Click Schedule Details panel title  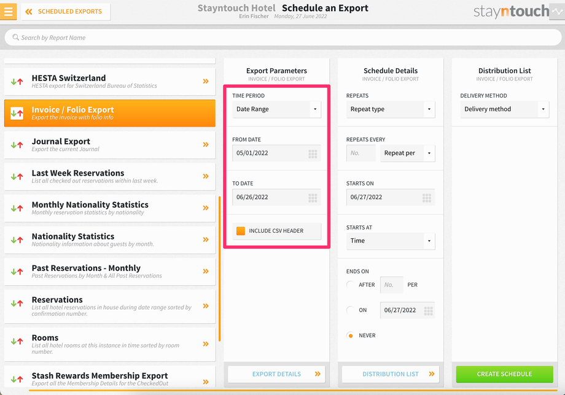pos(391,71)
